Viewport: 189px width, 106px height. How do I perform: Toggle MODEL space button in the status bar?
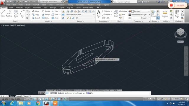pyautogui.click(x=146, y=99)
